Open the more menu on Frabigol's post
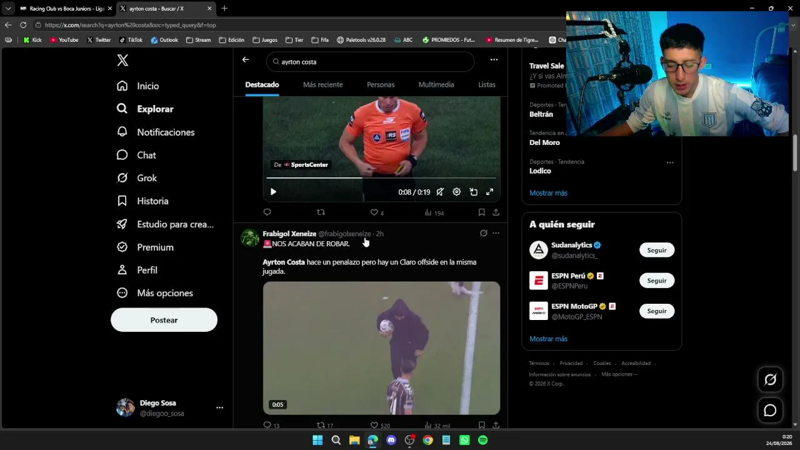This screenshot has height=450, width=800. pyautogui.click(x=496, y=233)
